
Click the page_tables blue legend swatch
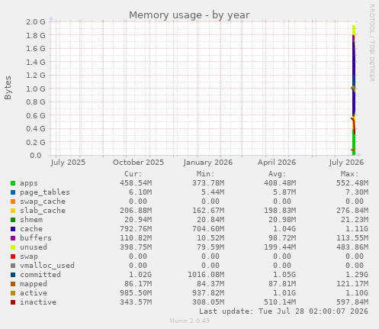[x=13, y=192]
